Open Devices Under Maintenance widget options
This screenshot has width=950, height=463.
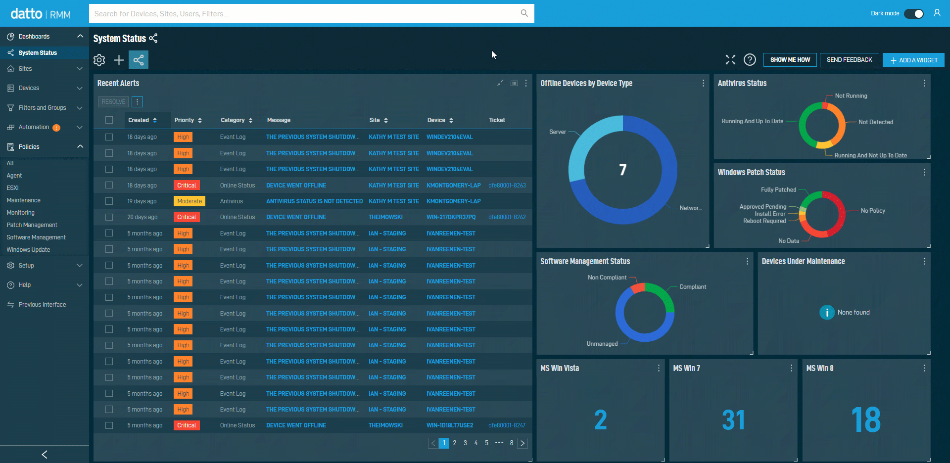924,261
